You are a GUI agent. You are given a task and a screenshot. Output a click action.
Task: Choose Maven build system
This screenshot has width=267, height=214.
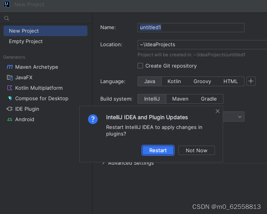[180, 99]
